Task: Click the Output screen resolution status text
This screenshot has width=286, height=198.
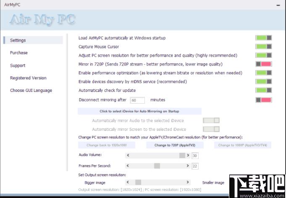Action: (x=140, y=190)
